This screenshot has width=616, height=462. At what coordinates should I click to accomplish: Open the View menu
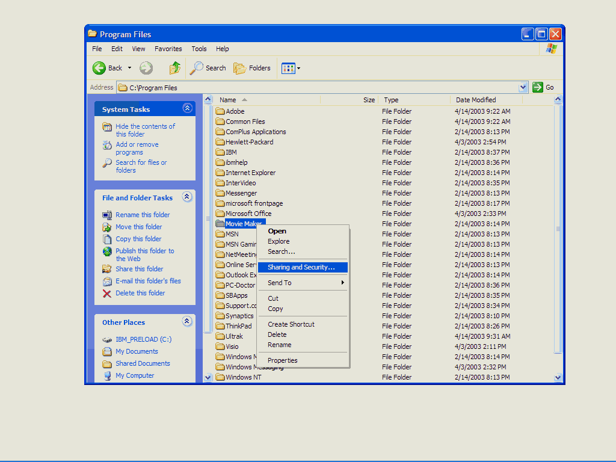click(138, 49)
